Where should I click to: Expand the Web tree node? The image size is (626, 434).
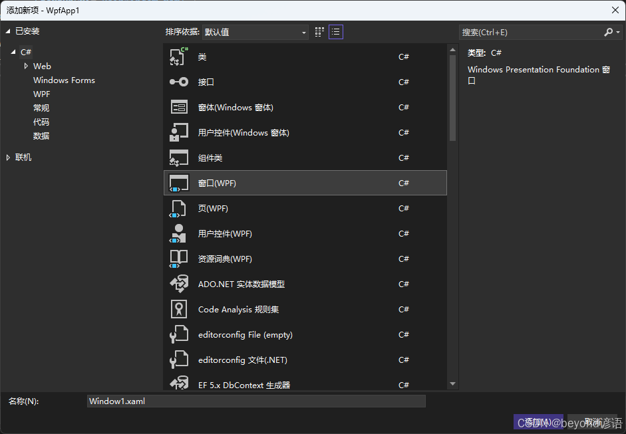tap(26, 66)
